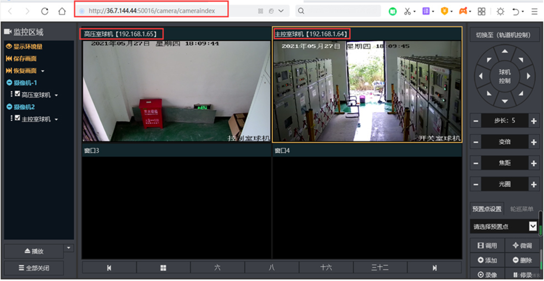
Task: Click the 播放 play button
Action: [x=34, y=251]
